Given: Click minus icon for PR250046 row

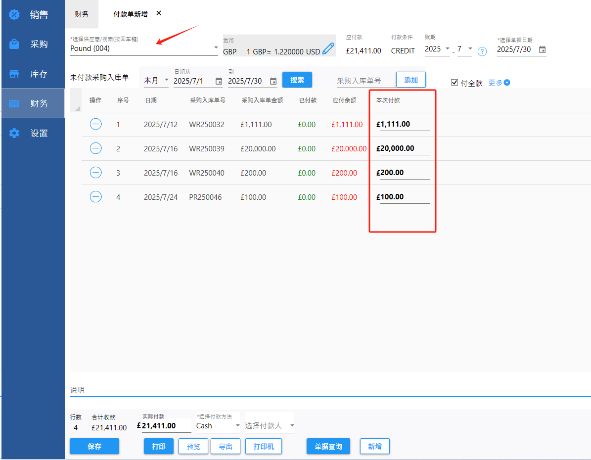Looking at the screenshot, I should (96, 197).
